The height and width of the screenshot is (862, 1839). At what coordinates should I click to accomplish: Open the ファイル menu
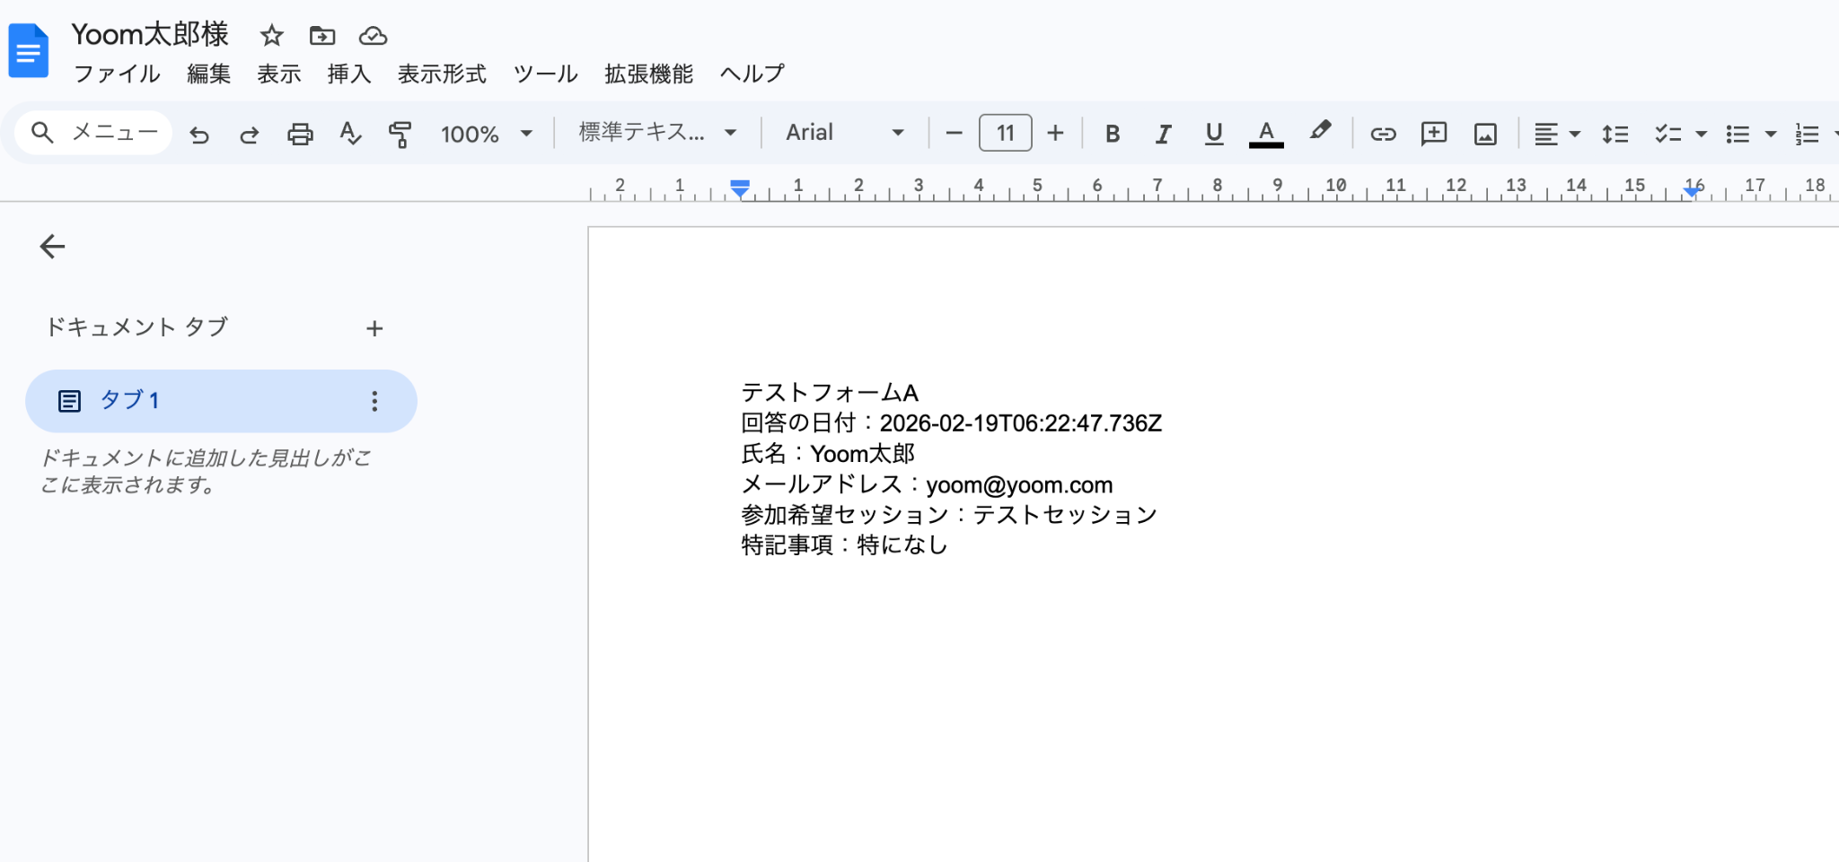tap(117, 74)
